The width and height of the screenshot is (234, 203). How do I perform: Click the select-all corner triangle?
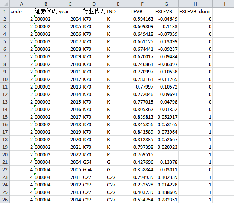click(x=5, y=4)
